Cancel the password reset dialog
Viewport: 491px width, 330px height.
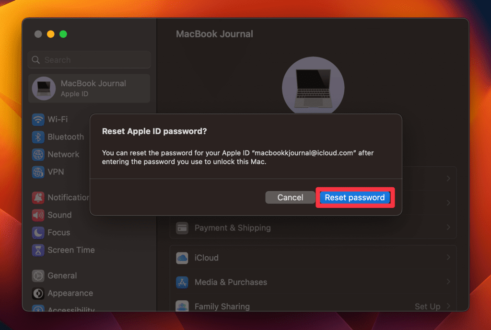point(290,197)
